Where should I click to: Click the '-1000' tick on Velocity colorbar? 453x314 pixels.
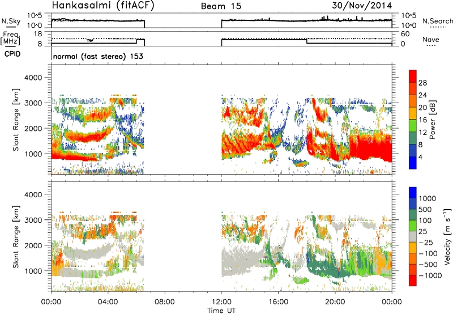[430, 275]
